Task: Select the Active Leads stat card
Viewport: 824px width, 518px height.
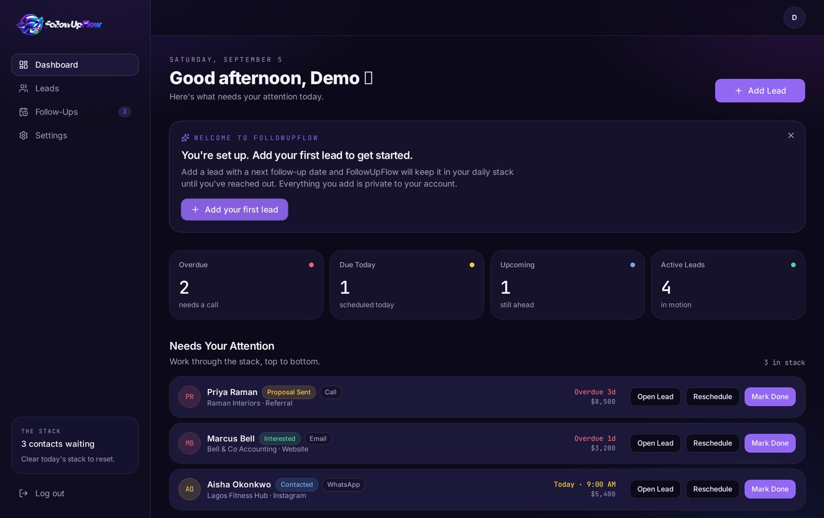Action: tap(728, 285)
